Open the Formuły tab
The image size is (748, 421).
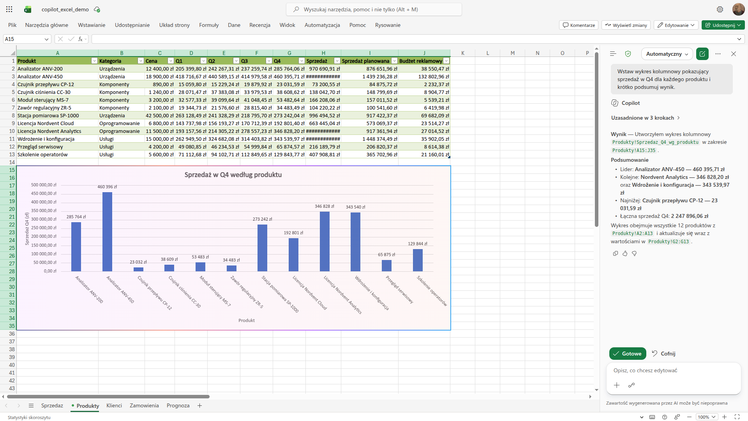click(x=209, y=25)
